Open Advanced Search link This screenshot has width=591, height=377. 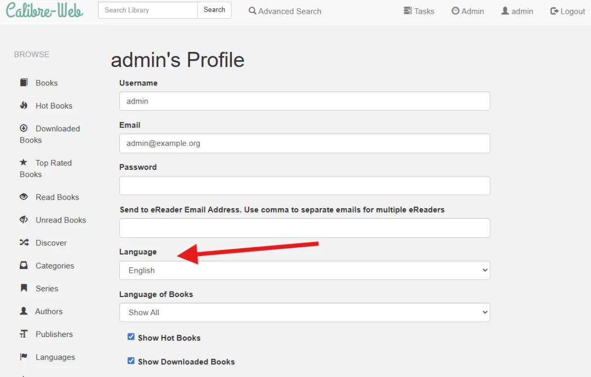point(285,11)
